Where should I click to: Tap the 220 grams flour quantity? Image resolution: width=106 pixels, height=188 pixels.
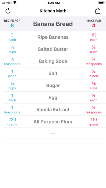click(12, 122)
